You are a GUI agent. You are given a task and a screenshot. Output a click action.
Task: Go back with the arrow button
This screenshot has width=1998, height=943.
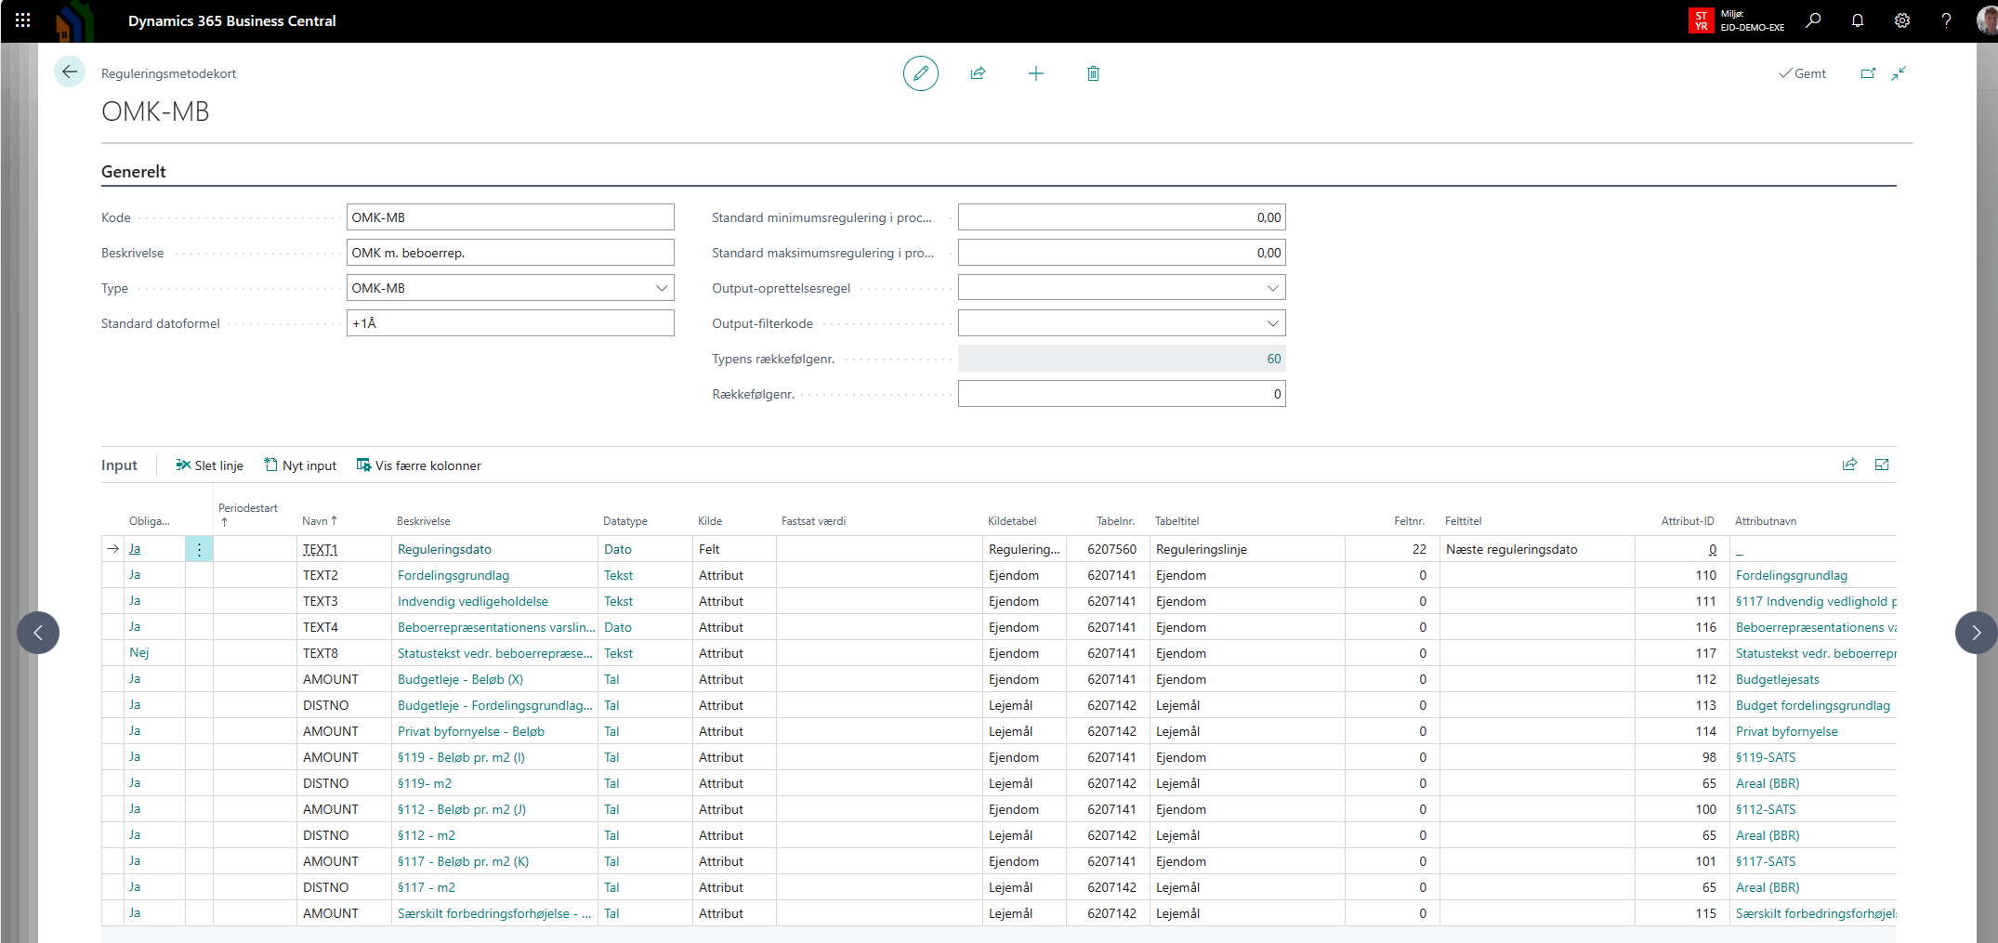coord(70,72)
